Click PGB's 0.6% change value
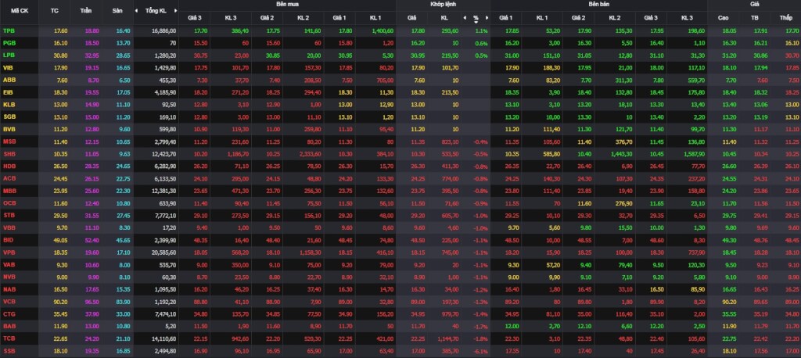This screenshot has width=801, height=358. click(482, 44)
